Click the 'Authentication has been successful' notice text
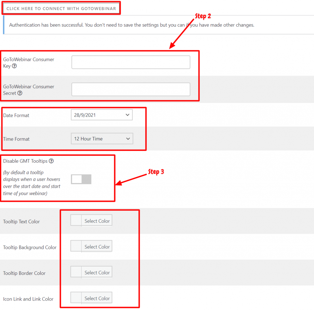 132,25
